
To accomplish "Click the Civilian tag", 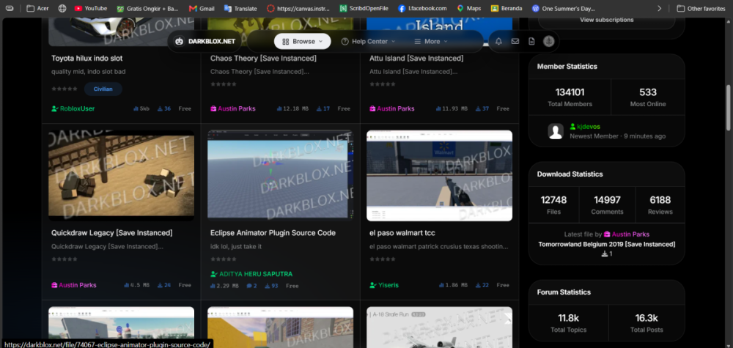I will coord(103,89).
